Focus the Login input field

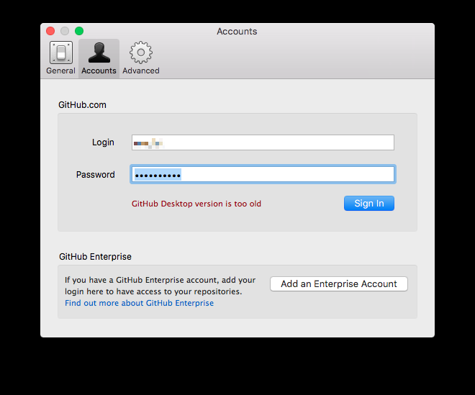pyautogui.click(x=263, y=142)
